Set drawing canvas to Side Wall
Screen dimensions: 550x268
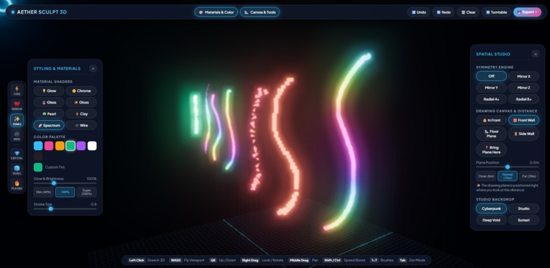(x=523, y=134)
